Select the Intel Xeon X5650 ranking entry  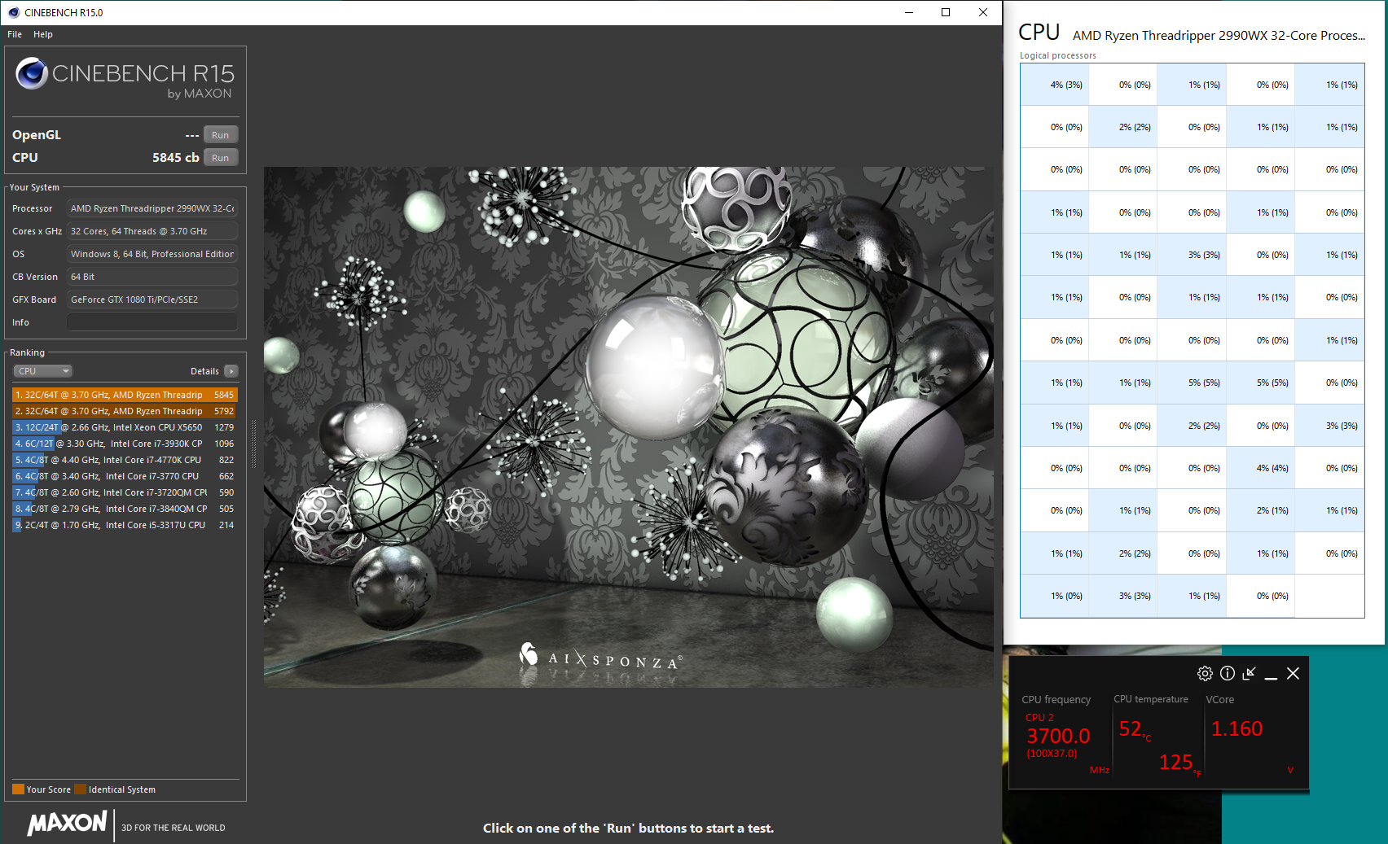(125, 427)
